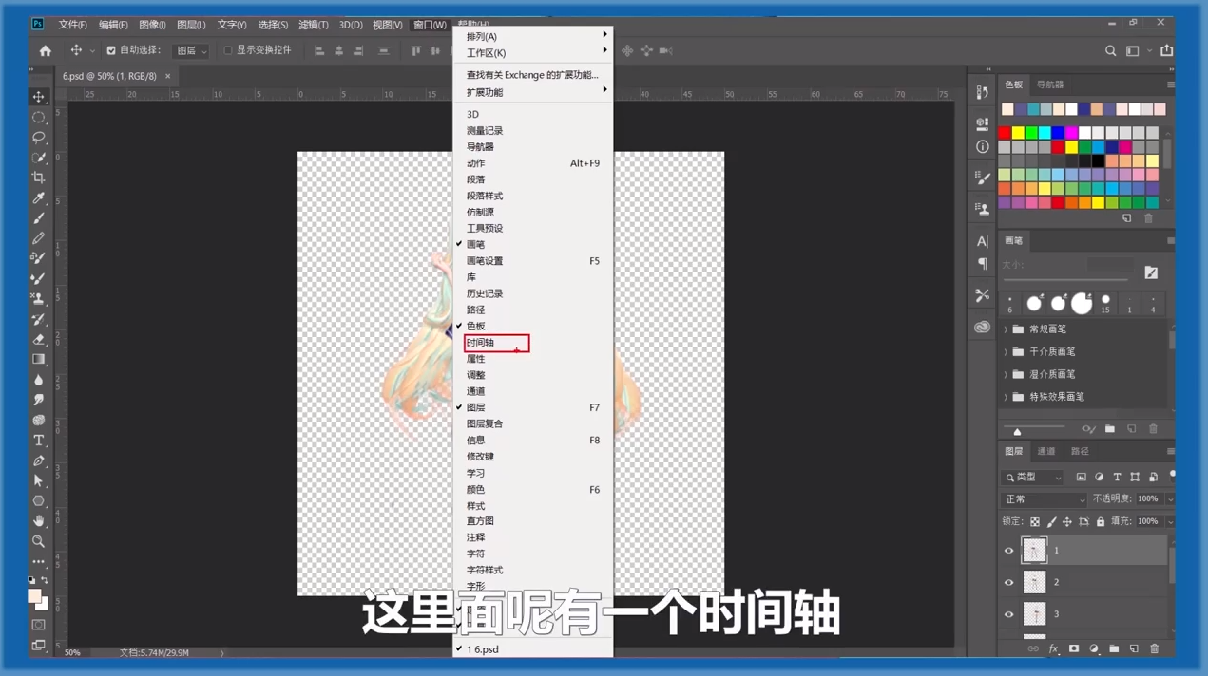Viewport: 1208px width, 676px height.
Task: Select the Lasso tool
Action: click(39, 138)
